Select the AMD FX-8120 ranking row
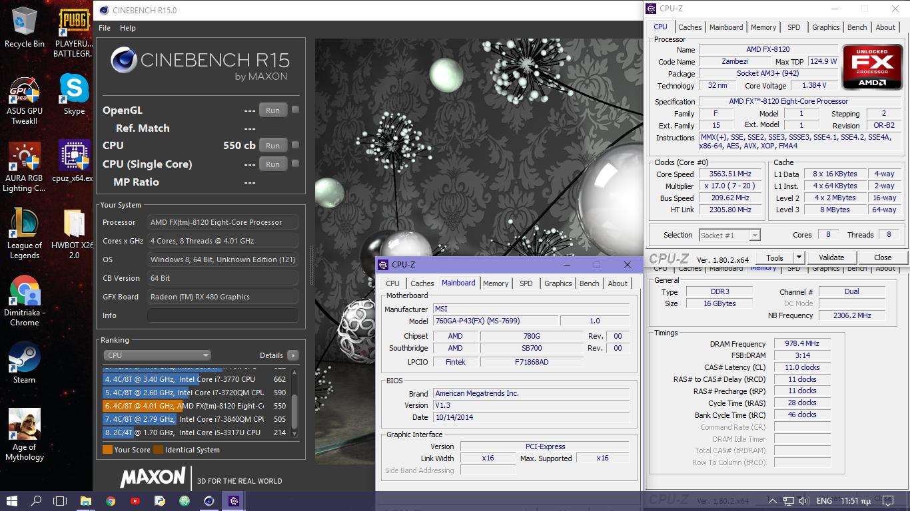This screenshot has width=910, height=511. (x=197, y=406)
